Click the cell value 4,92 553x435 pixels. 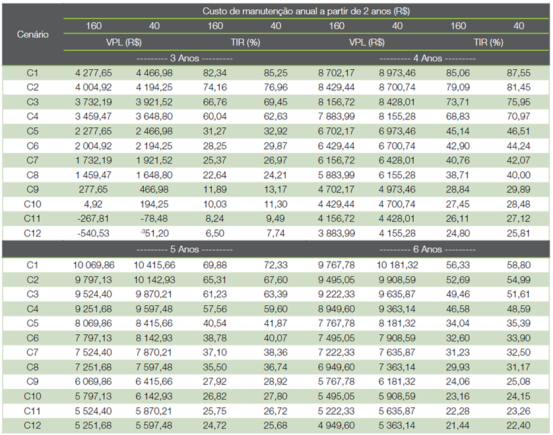tap(94, 204)
